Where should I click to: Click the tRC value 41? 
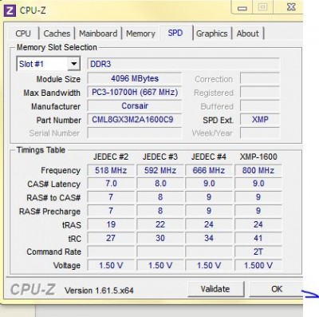pyautogui.click(x=258, y=238)
